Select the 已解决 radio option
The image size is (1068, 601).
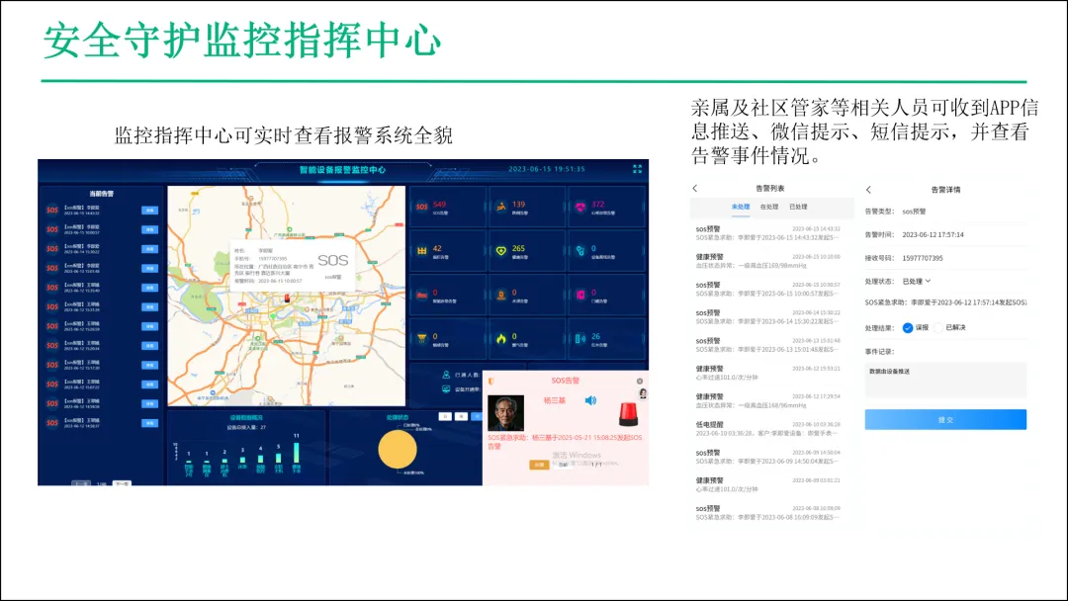pos(938,328)
